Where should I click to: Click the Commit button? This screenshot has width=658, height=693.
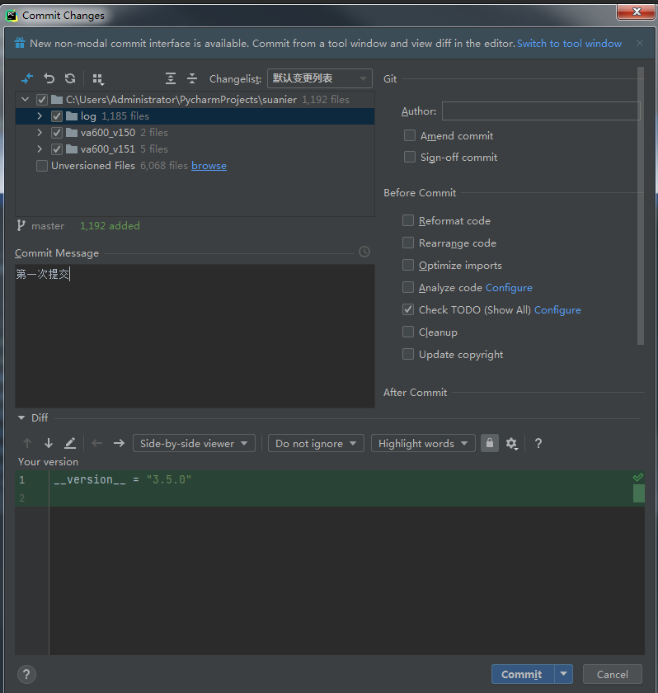click(x=523, y=674)
